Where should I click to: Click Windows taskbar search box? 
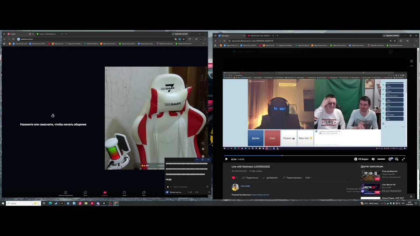tap(23, 203)
